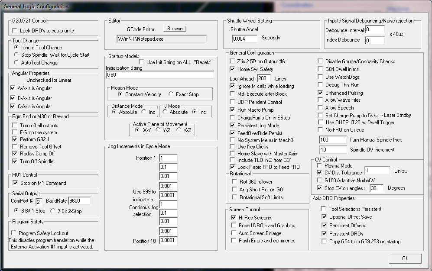Check Disable Gouge/Concavity Checks
This screenshot has width=432, height=271.
(320, 61)
